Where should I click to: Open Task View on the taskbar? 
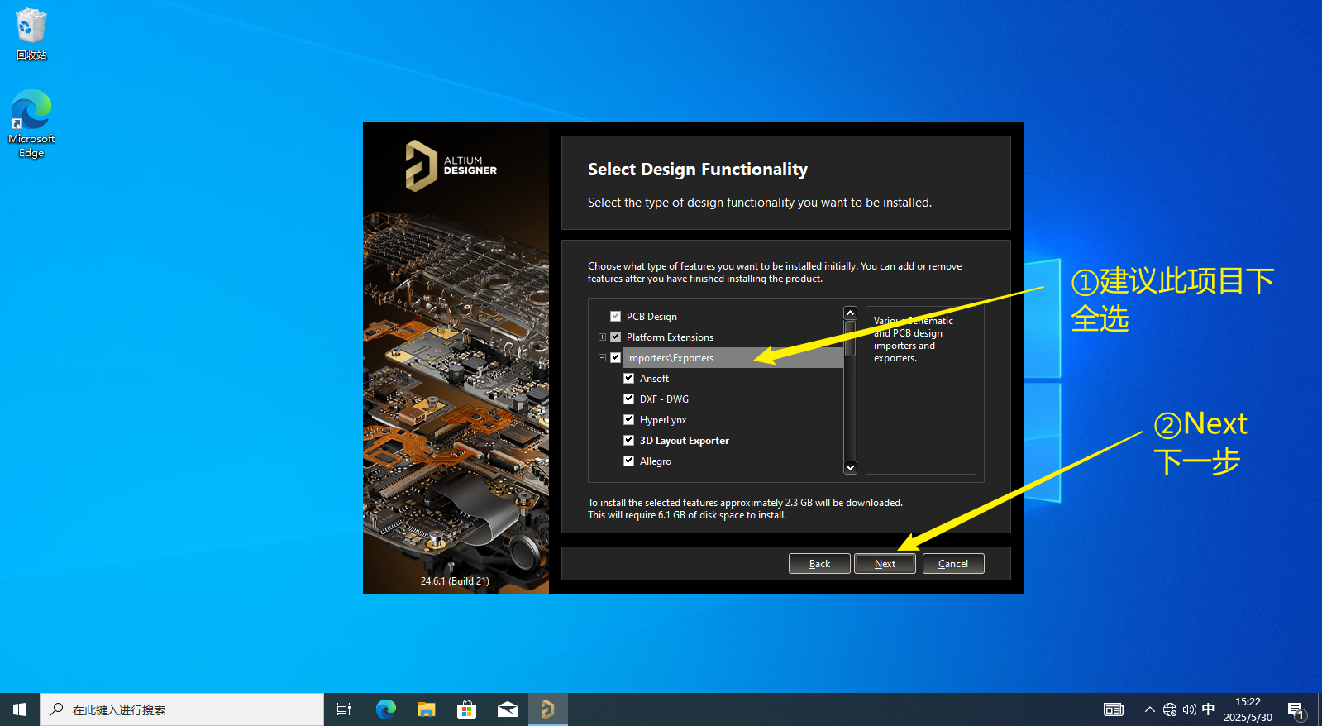[344, 709]
